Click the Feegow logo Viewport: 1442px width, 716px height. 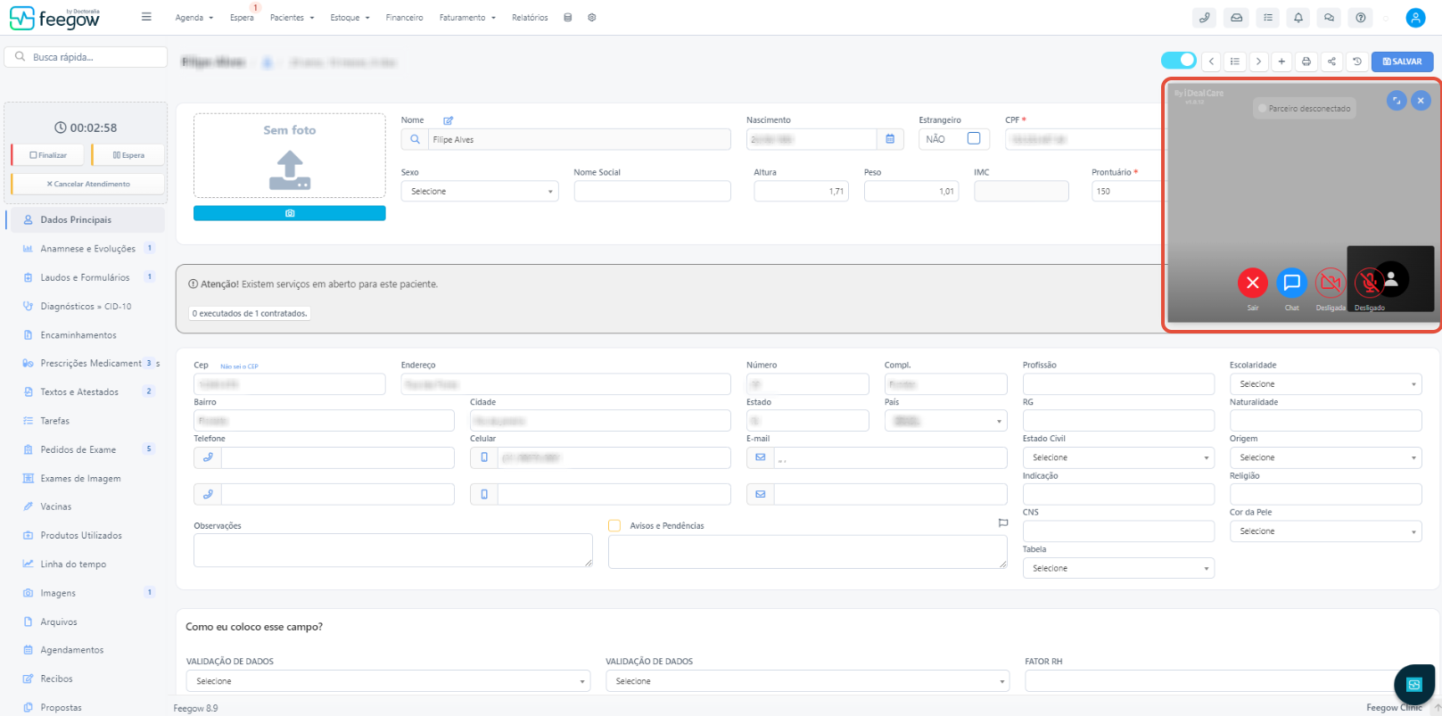click(55, 18)
